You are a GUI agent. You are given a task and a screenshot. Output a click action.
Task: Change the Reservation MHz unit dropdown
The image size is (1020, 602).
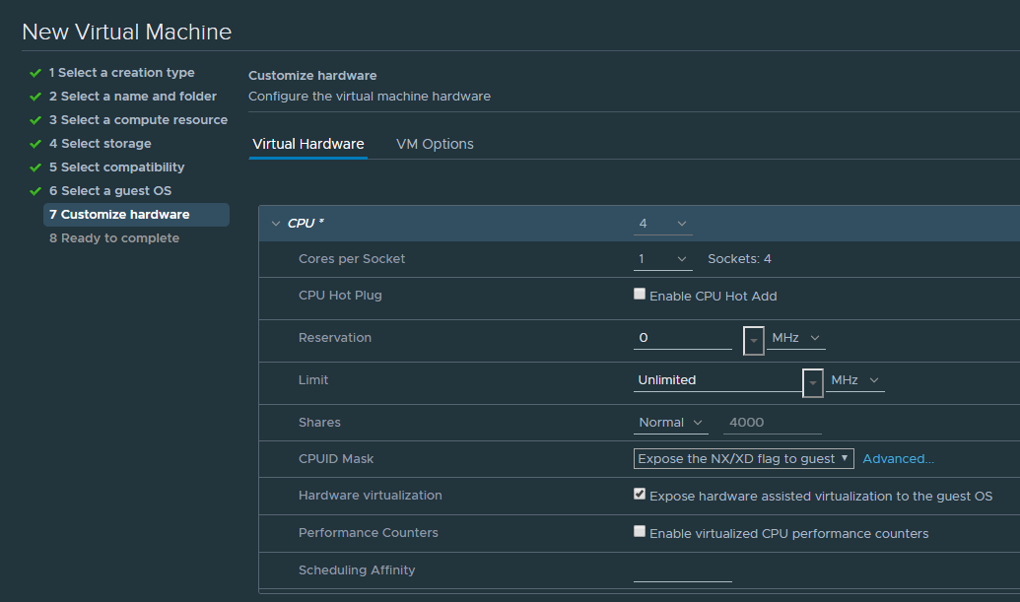(x=796, y=338)
